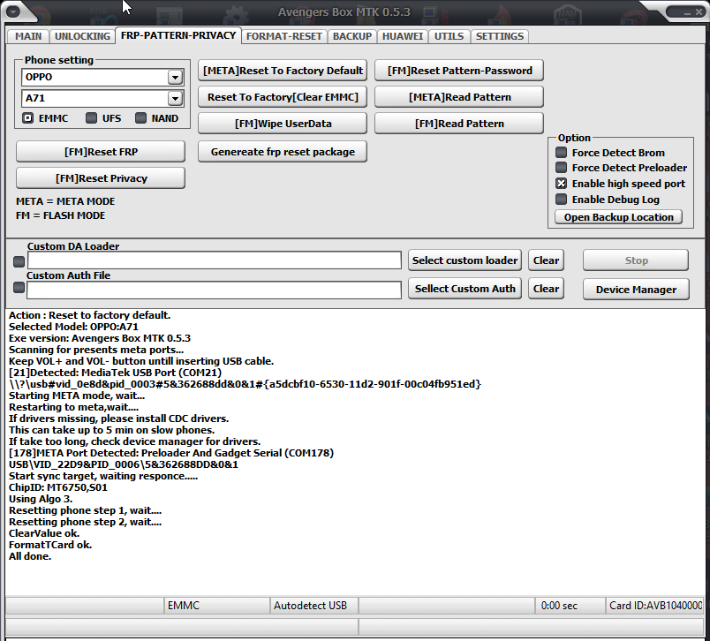The image size is (710, 641).
Task: Click 'Selected Model: OPPO:A71' log line
Action: pyautogui.click(x=73, y=327)
